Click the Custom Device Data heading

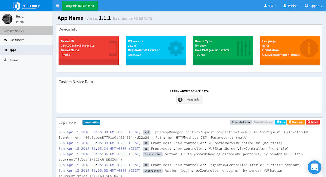(x=76, y=82)
